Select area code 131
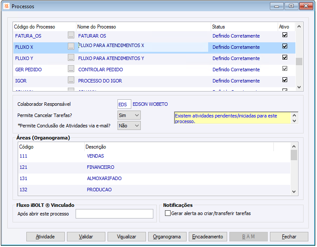Viewport: 317px width, 247px height. [x=23, y=178]
